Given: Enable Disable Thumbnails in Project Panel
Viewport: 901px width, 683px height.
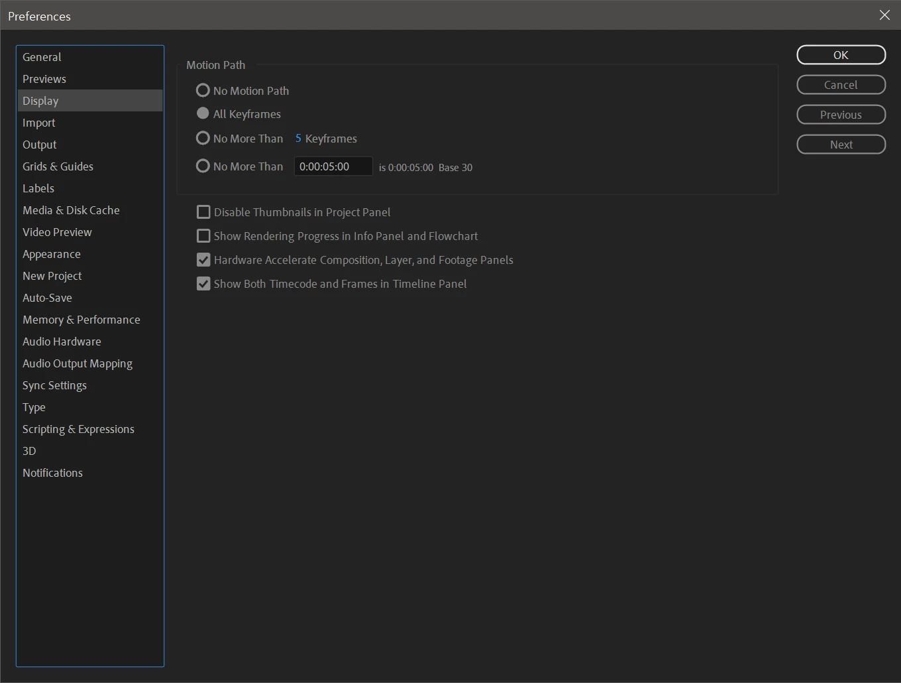Looking at the screenshot, I should click(203, 212).
